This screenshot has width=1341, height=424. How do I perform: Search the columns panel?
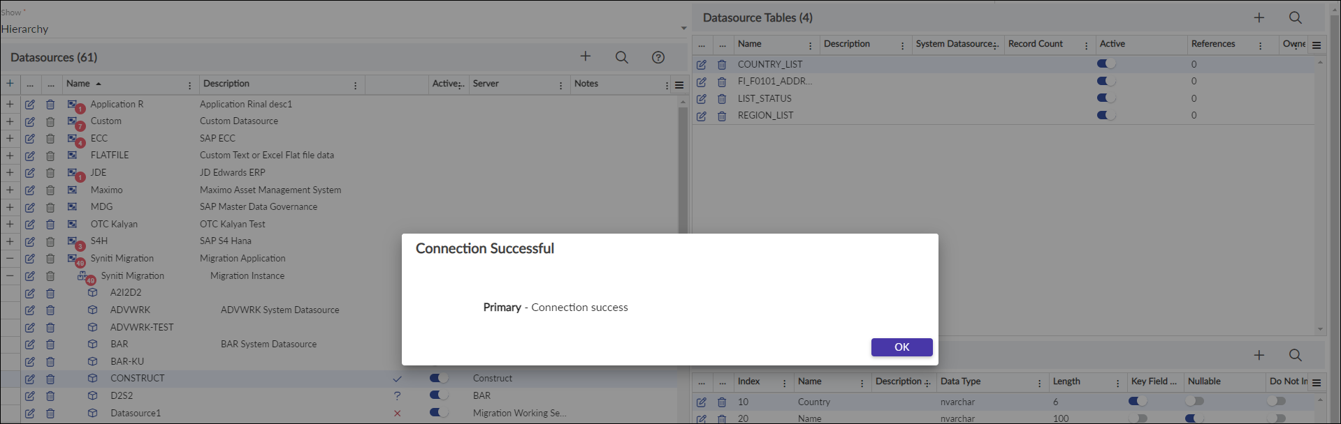(1296, 355)
